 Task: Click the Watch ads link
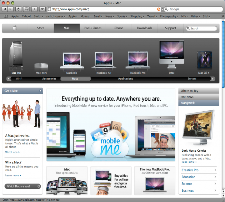[x=12, y=152]
